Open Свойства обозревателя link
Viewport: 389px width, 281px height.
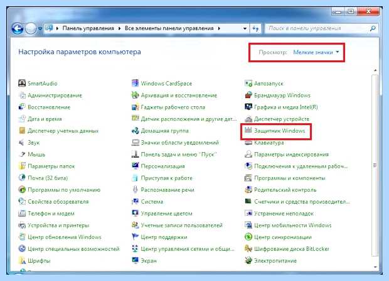pos(58,202)
